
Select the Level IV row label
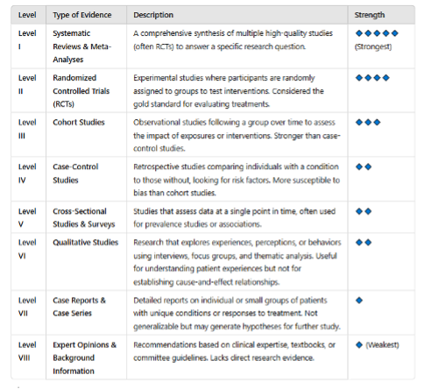(27, 173)
